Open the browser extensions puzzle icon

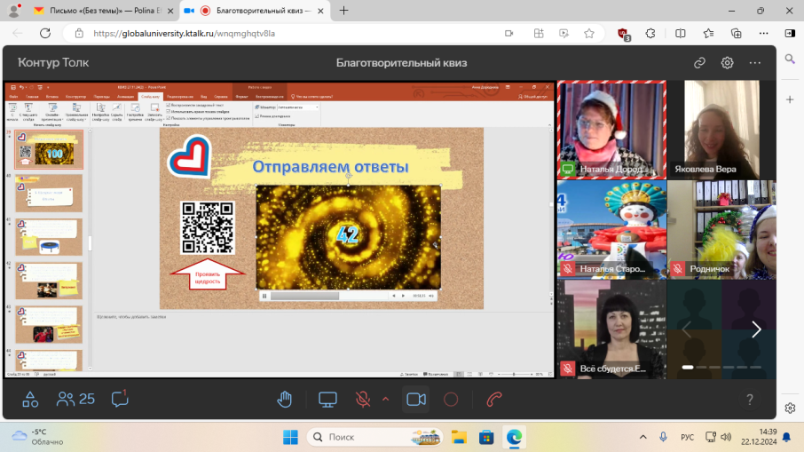click(x=650, y=34)
